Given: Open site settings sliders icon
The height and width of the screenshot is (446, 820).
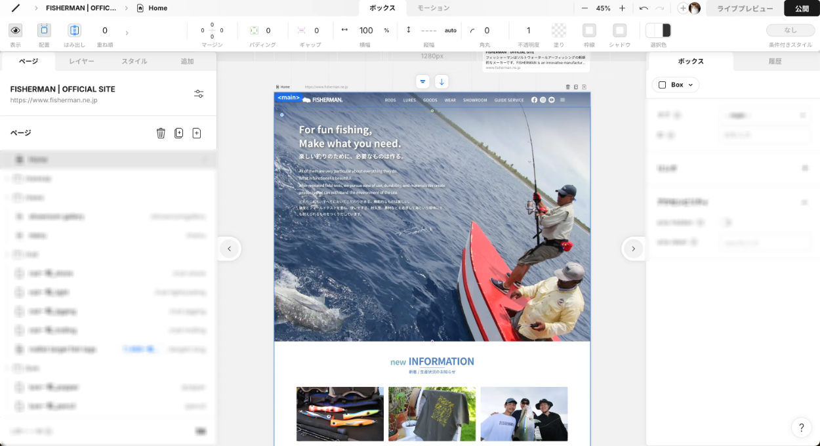Looking at the screenshot, I should (x=199, y=94).
